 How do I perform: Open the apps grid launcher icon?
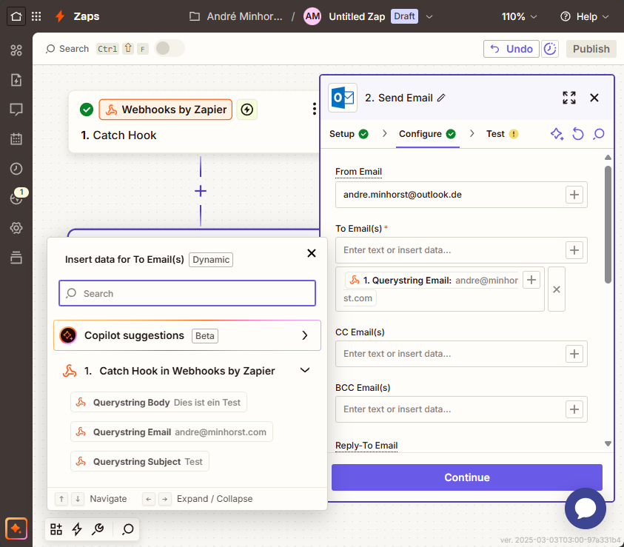point(36,16)
